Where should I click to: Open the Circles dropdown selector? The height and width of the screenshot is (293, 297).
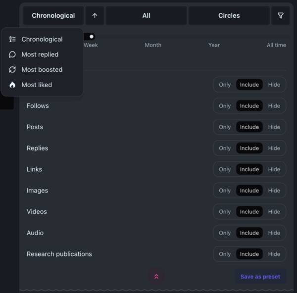[x=229, y=16]
